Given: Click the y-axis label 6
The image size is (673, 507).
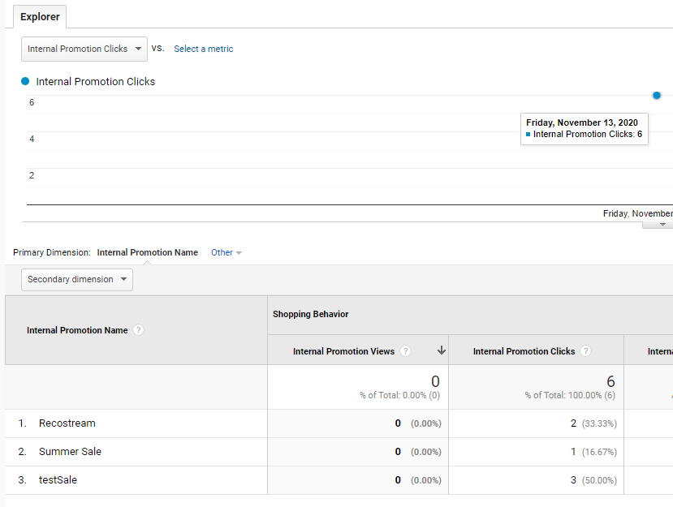Looking at the screenshot, I should tap(32, 102).
